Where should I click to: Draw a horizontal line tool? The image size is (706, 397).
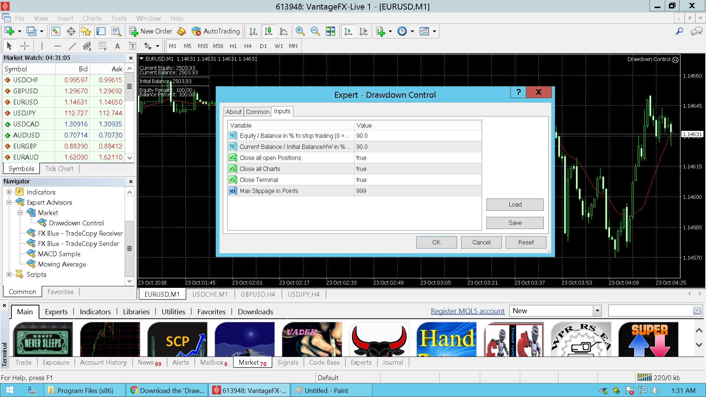coord(57,46)
